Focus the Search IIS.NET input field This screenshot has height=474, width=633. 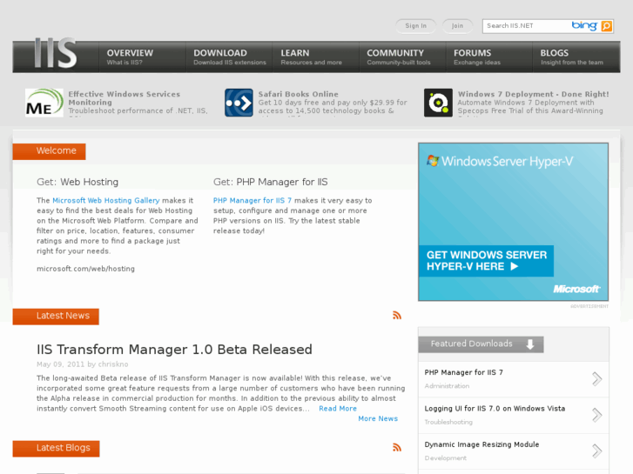pyautogui.click(x=526, y=26)
